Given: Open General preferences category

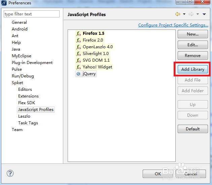Looking at the screenshot, I should pyautogui.click(x=19, y=22).
